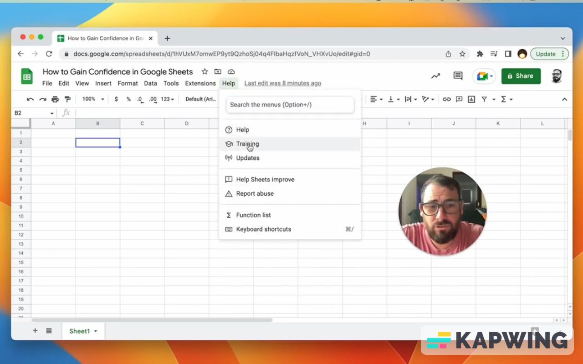Screen dimensions: 583x364
Task: Open text rotation dropdown
Action: (428, 99)
